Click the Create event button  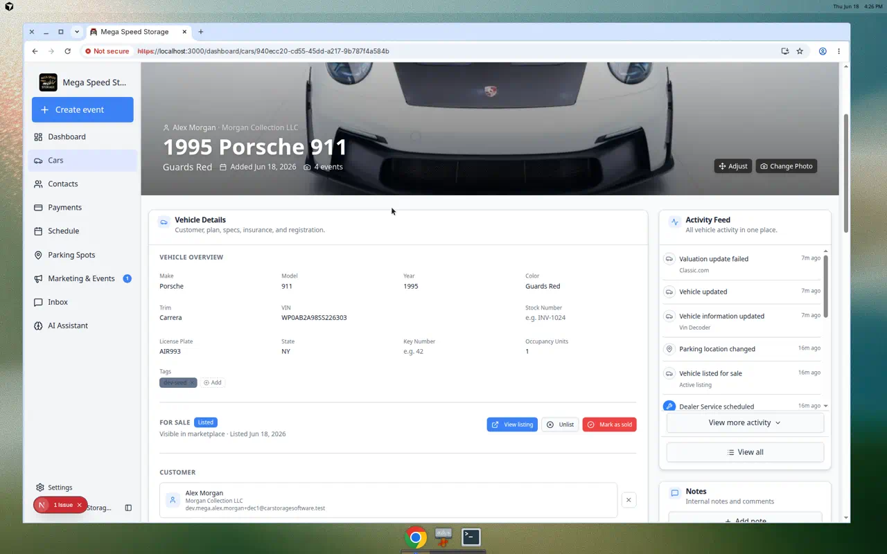coord(82,109)
